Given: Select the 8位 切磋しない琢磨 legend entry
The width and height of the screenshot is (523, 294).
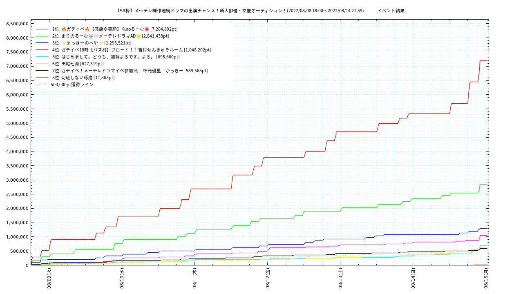Looking at the screenshot, I should (83, 78).
